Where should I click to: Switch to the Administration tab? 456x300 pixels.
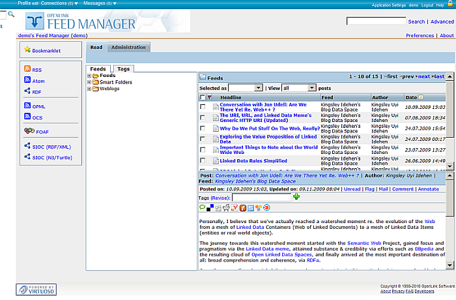pyautogui.click(x=128, y=47)
